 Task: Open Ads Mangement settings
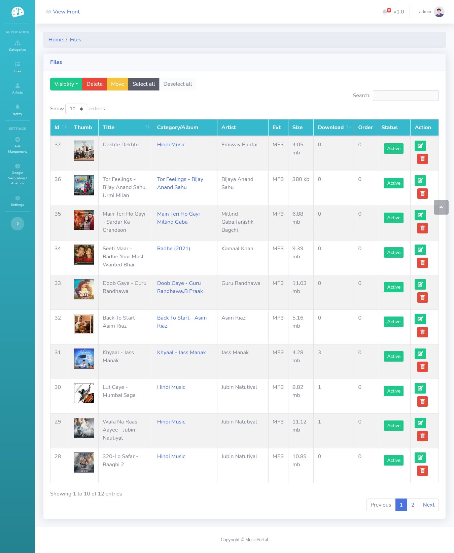click(x=18, y=145)
